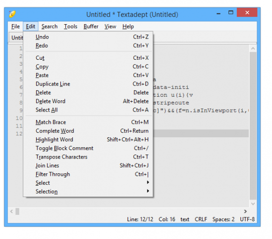Click the 'text' lexer status entry

(x=185, y=219)
